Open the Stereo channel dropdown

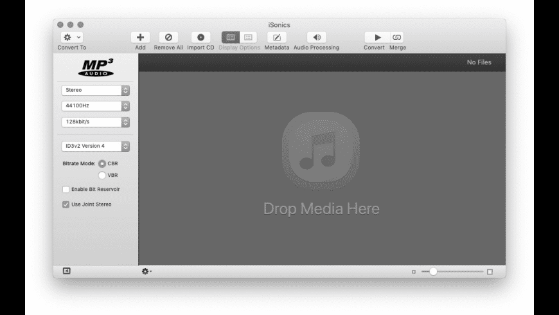pos(96,90)
